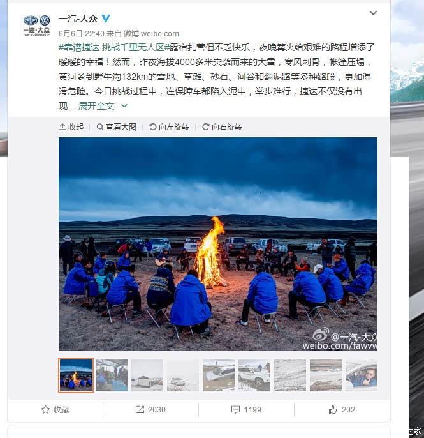Open the post options chevron menu
The image size is (424, 438).
373,13
